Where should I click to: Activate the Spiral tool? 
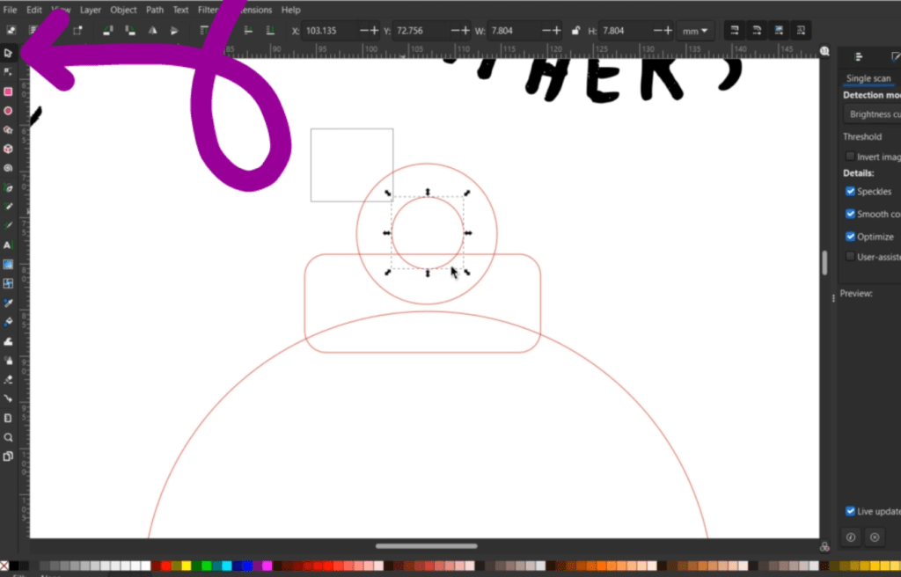[x=8, y=168]
